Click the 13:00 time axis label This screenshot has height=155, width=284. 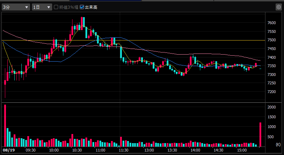[149, 150]
